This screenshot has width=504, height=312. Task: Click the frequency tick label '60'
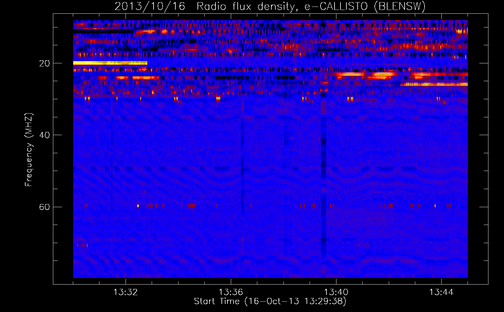pos(44,207)
